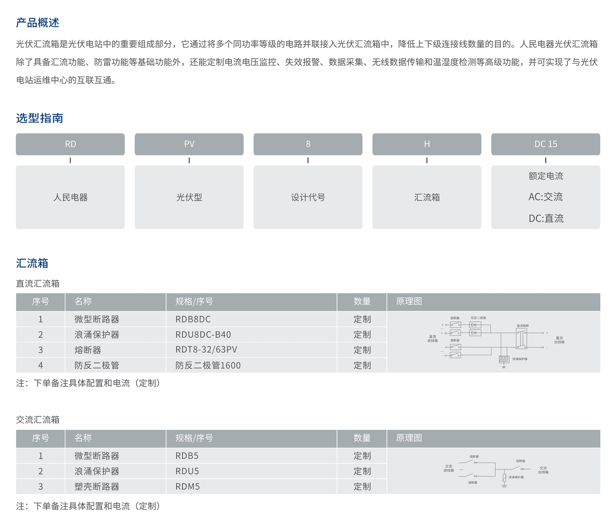Click 浪涌保护器 in the 交流汇流箱 table

pyautogui.click(x=115, y=471)
